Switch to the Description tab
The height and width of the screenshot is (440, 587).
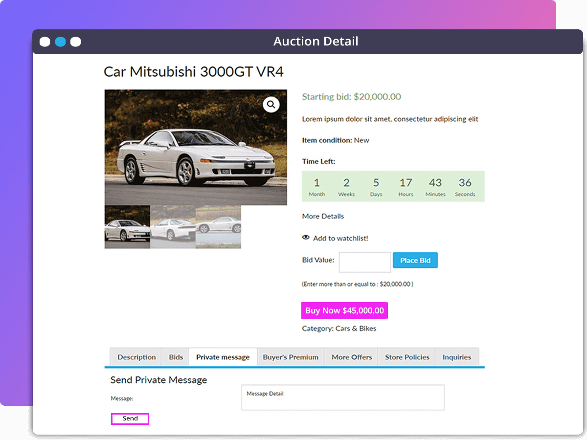point(136,357)
